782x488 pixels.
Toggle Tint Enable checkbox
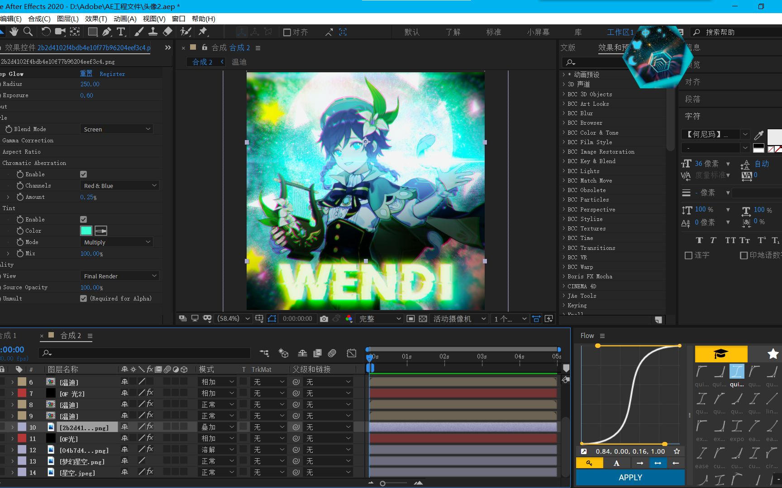point(83,219)
